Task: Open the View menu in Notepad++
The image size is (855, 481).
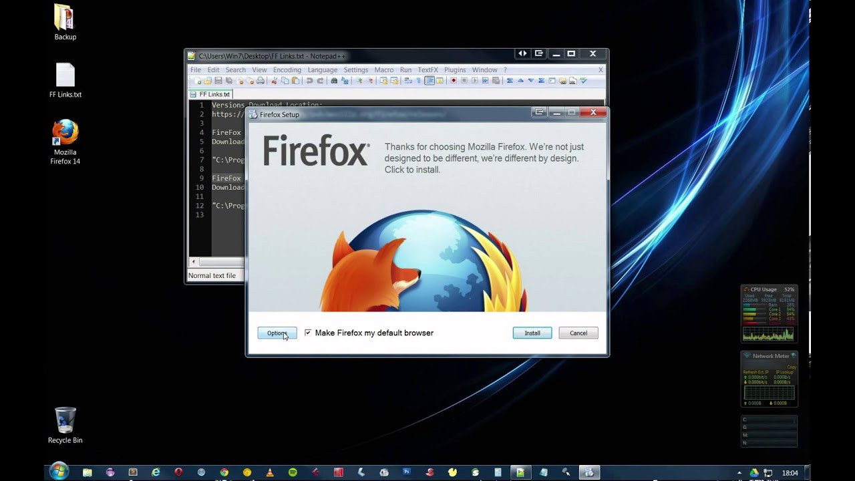Action: [x=259, y=69]
